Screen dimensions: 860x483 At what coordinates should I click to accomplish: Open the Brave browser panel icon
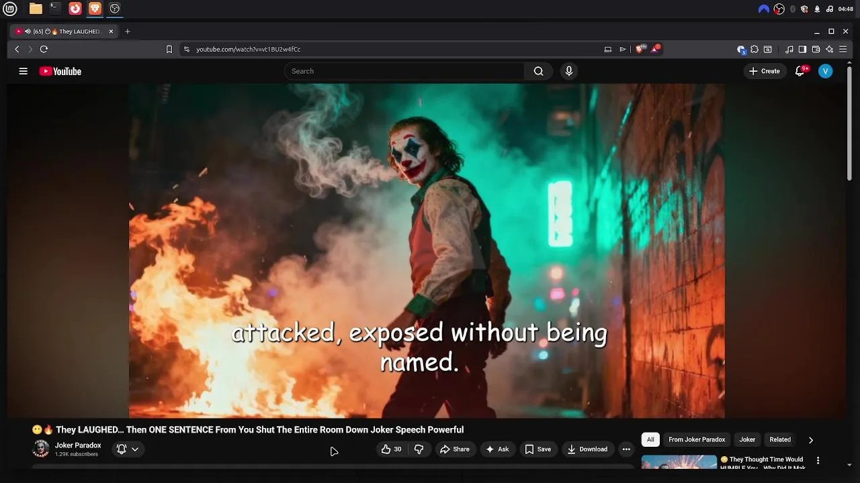(x=95, y=9)
